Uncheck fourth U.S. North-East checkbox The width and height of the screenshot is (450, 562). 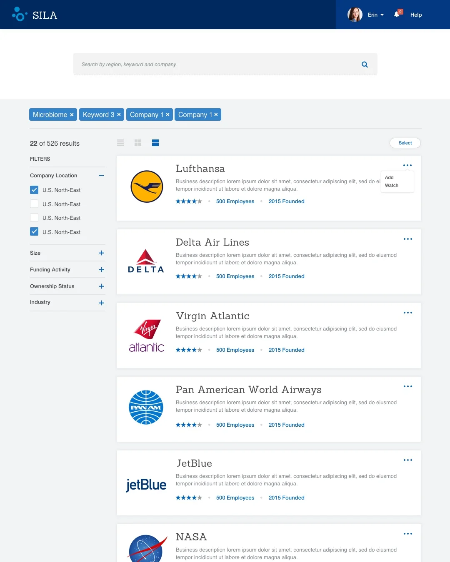tap(34, 232)
